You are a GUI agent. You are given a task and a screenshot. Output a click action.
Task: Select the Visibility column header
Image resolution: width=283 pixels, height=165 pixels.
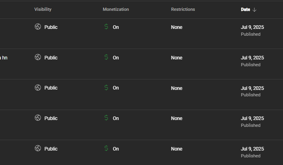tap(43, 9)
